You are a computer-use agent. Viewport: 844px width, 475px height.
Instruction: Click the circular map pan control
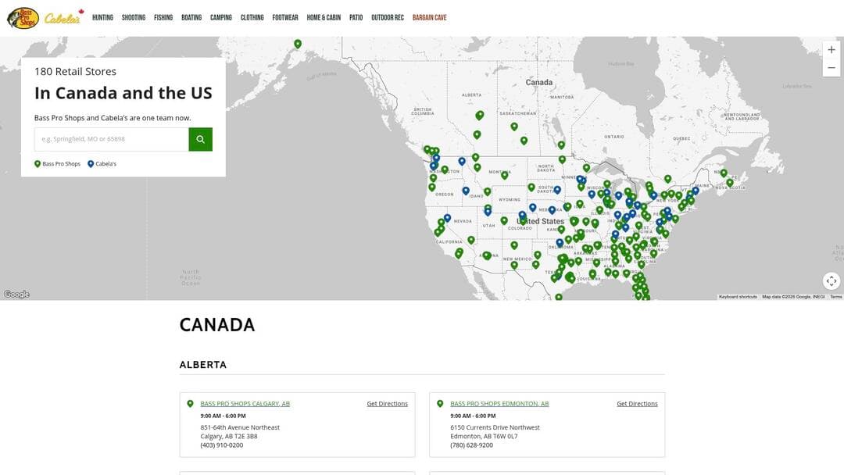tap(831, 280)
